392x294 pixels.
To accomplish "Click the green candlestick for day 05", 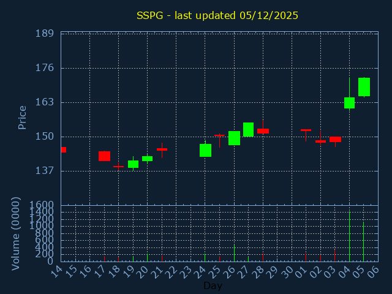I will click(364, 87).
